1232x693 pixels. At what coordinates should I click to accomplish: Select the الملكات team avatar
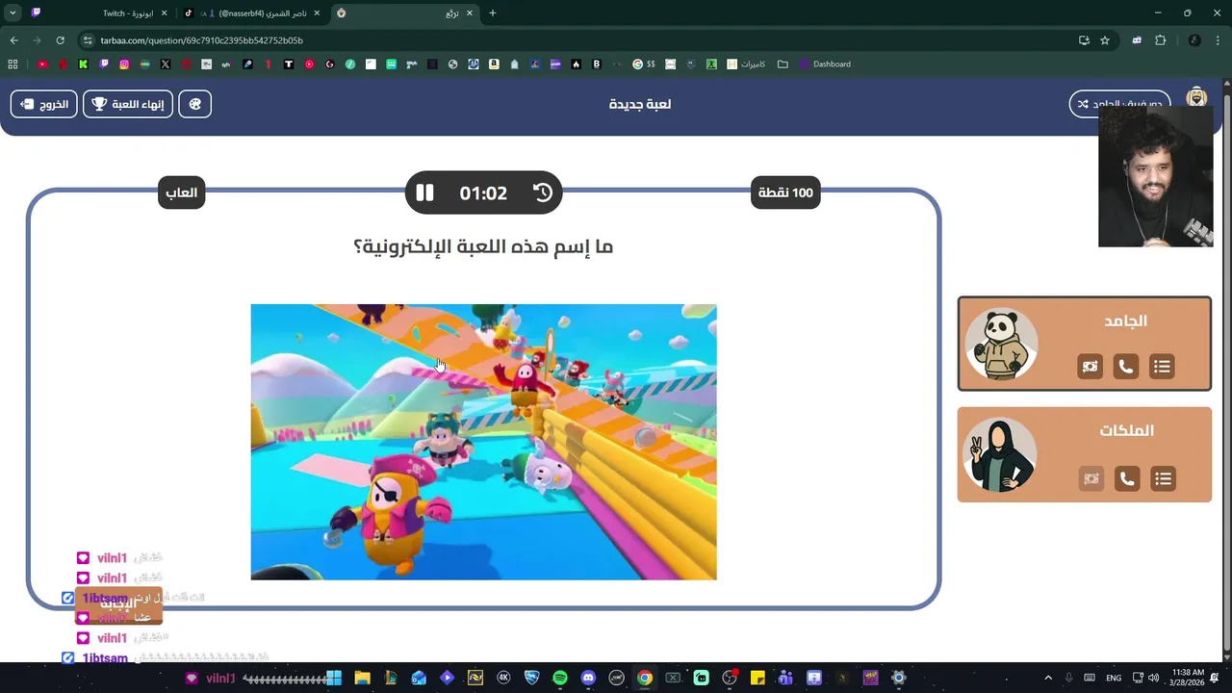click(x=1001, y=454)
